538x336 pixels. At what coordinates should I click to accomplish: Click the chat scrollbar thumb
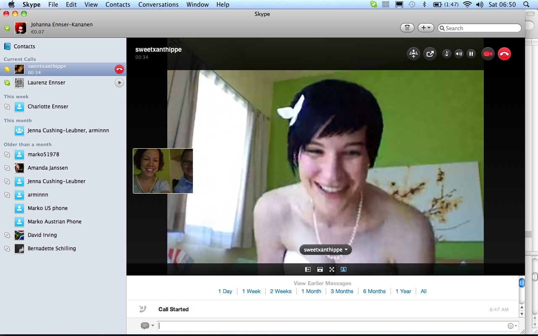click(x=522, y=283)
